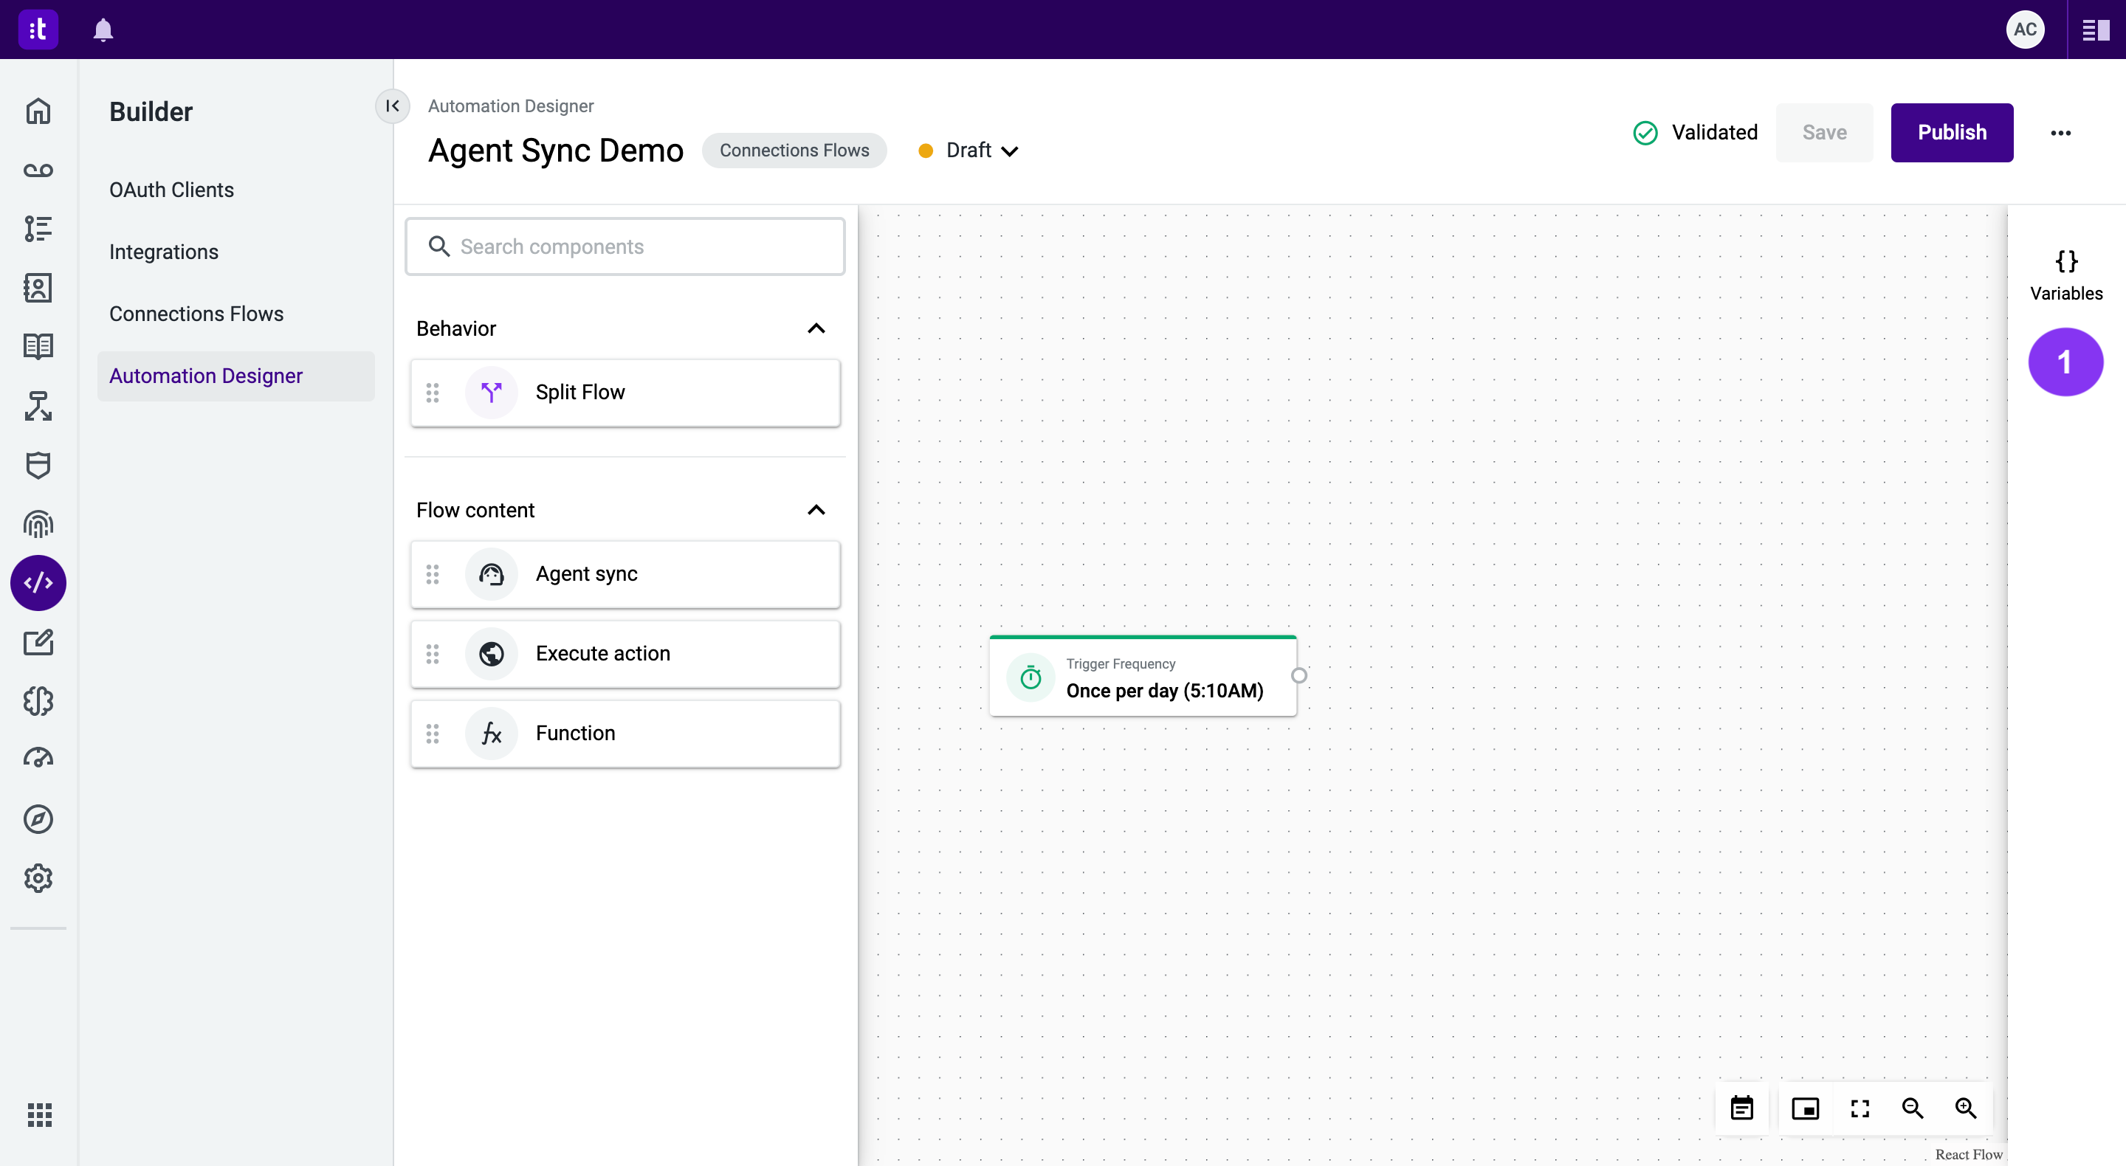Select the Function component
2126x1166 pixels.
tap(625, 734)
